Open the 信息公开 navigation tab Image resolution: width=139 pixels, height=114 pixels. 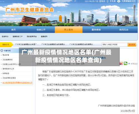(41, 29)
